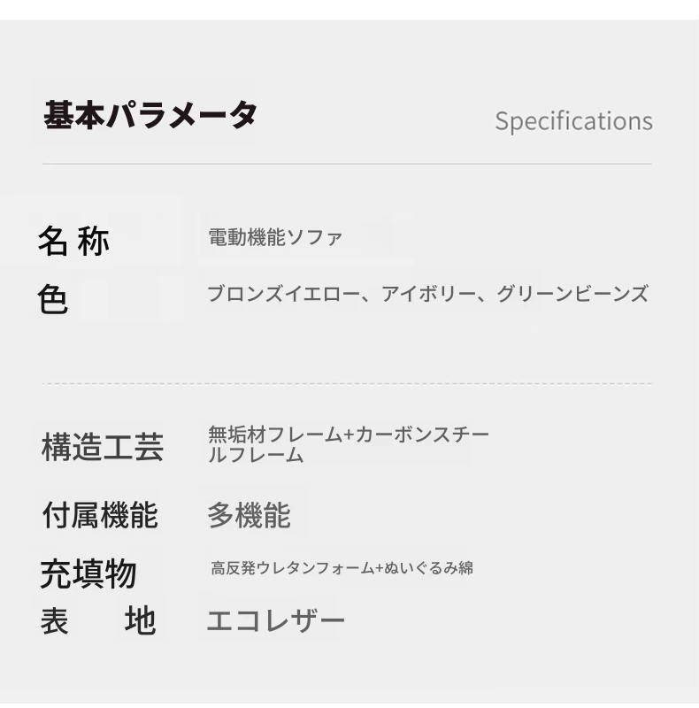Click the dashed divider line between sections
699x708 pixels.
[347, 384]
